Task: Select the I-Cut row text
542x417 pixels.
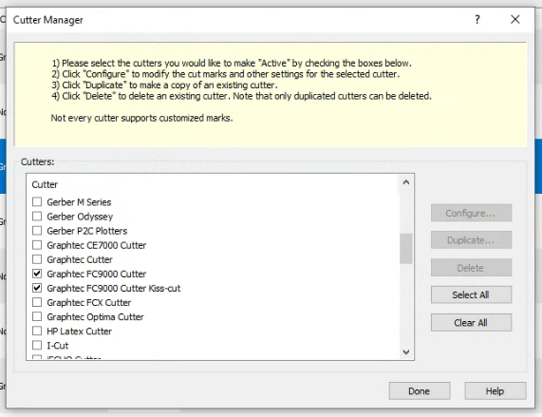Action: (x=58, y=346)
